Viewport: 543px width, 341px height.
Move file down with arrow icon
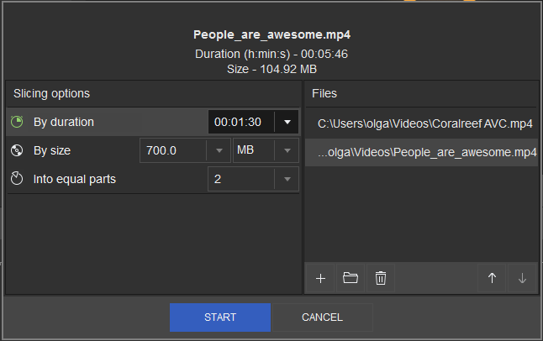pos(522,278)
